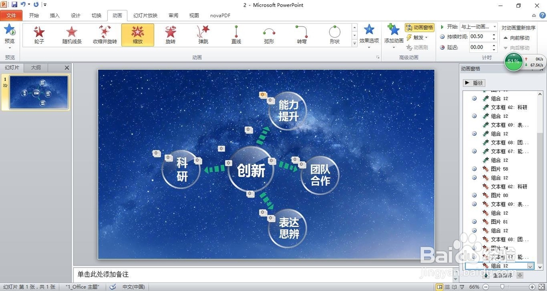Click the 动画刷 animation painter button
The image size is (547, 291).
click(417, 48)
